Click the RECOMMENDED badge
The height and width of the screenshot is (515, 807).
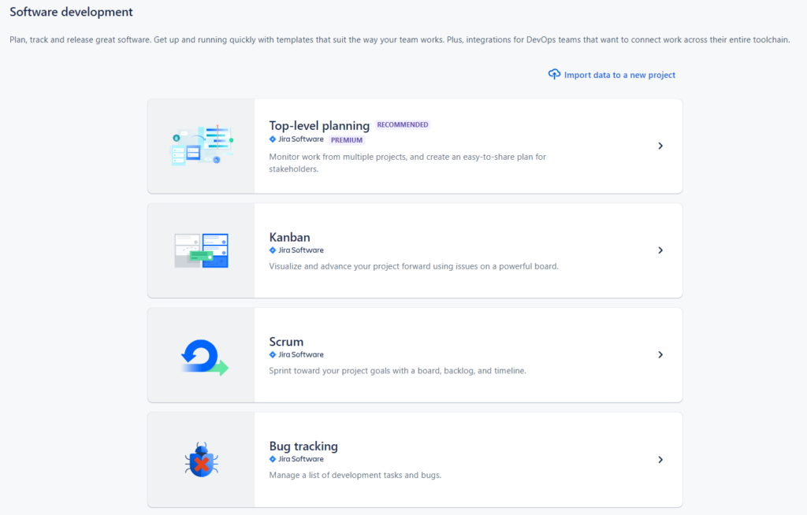[x=403, y=124]
